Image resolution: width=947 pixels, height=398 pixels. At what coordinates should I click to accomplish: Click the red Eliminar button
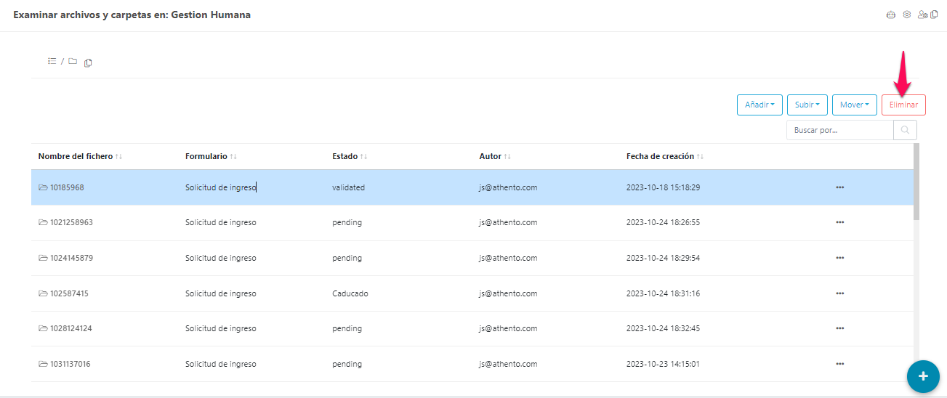pos(903,105)
